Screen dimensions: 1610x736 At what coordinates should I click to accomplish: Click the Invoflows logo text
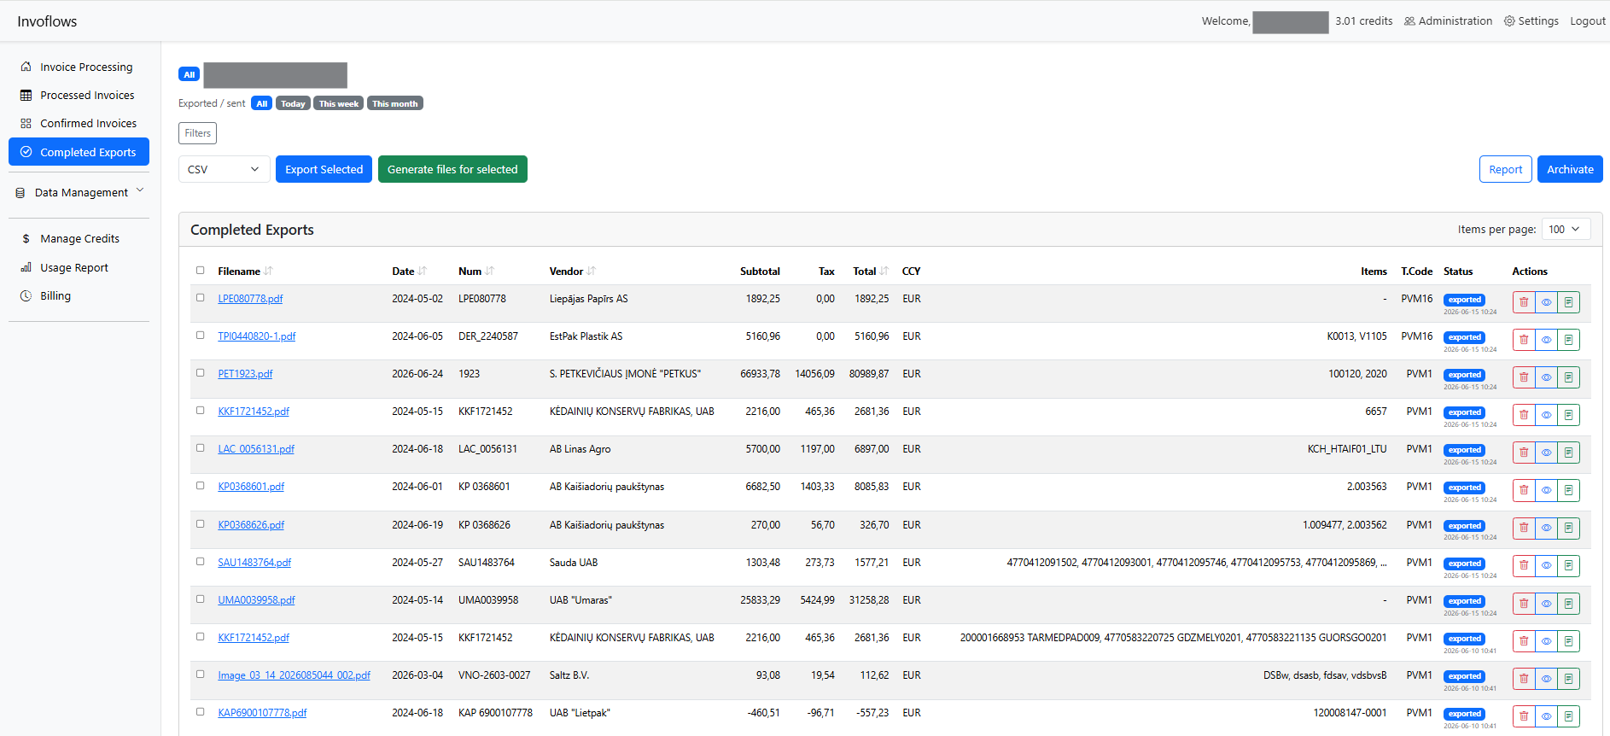coord(47,21)
